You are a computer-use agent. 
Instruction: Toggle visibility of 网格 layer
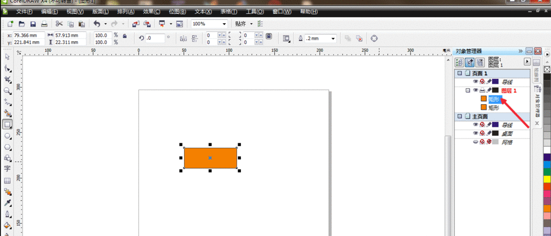475,142
